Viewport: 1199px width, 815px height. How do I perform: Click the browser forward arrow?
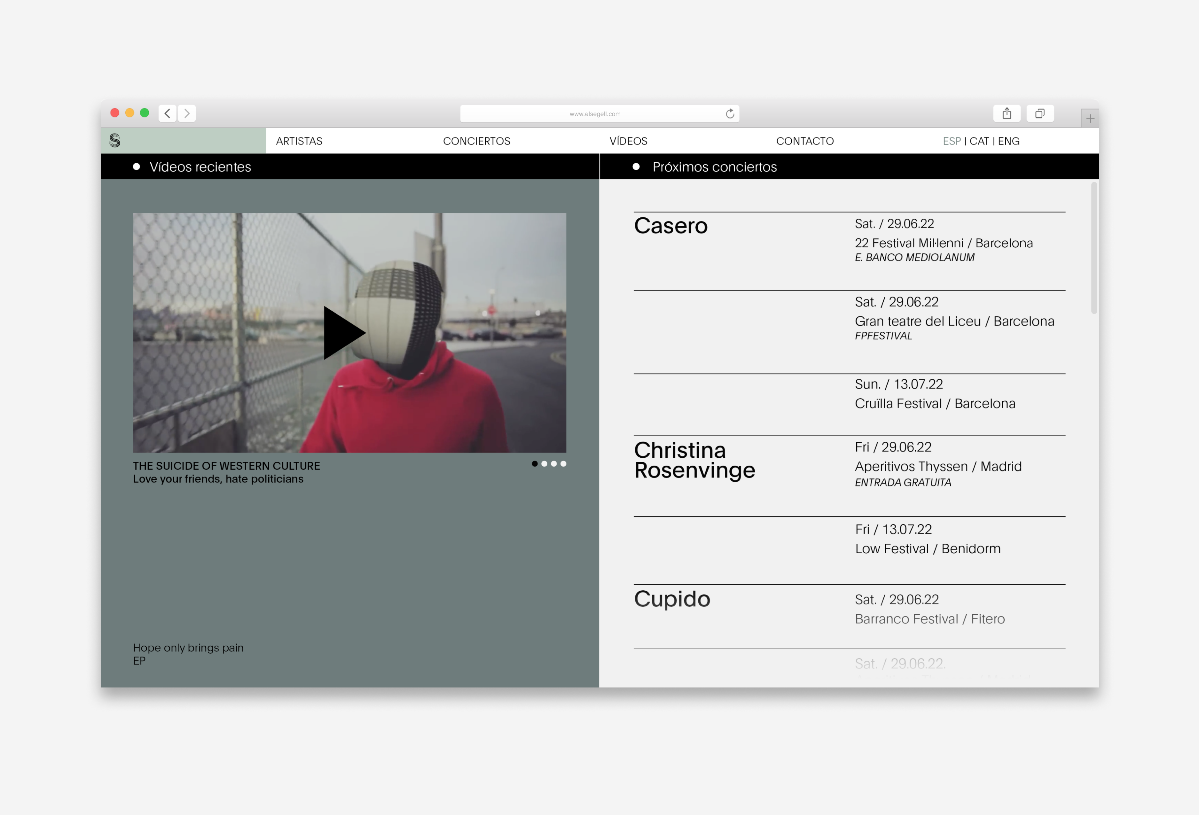pyautogui.click(x=187, y=113)
